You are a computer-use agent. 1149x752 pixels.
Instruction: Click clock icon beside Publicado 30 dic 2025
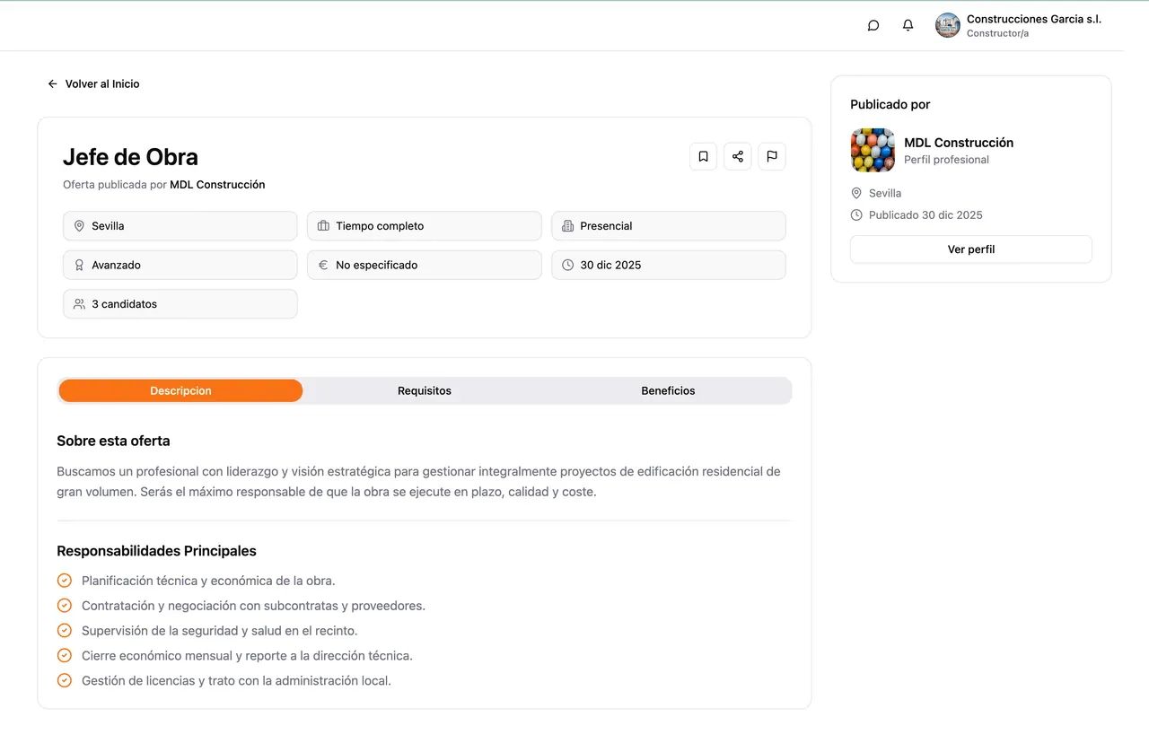pos(856,215)
